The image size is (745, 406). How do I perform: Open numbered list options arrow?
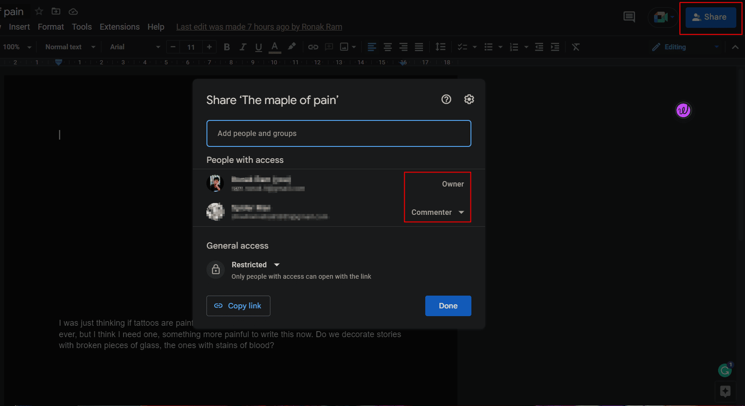(x=526, y=47)
